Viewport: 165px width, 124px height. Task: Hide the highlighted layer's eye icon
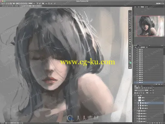coord(135,103)
